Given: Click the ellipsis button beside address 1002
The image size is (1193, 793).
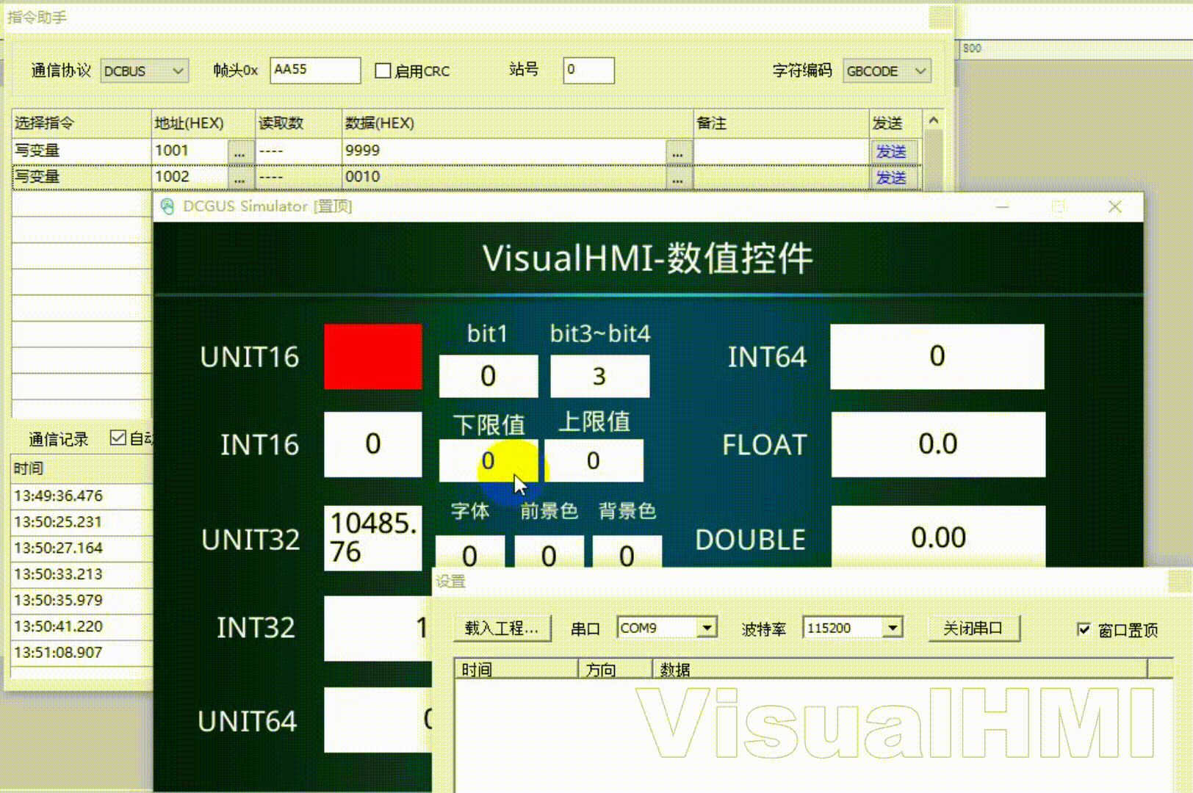Looking at the screenshot, I should (x=239, y=178).
